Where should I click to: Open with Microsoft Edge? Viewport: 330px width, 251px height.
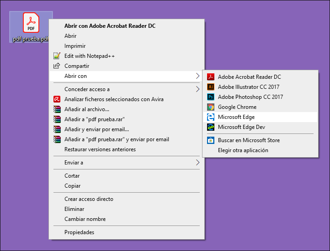[261, 117]
